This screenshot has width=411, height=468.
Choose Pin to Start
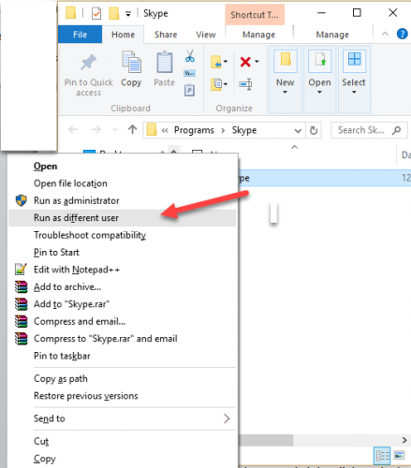click(123, 252)
